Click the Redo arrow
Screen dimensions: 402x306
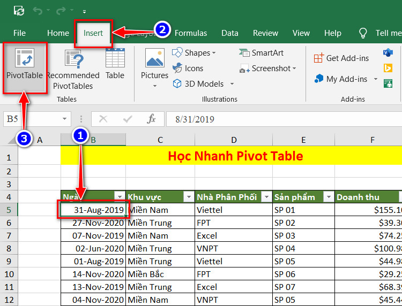(61, 11)
